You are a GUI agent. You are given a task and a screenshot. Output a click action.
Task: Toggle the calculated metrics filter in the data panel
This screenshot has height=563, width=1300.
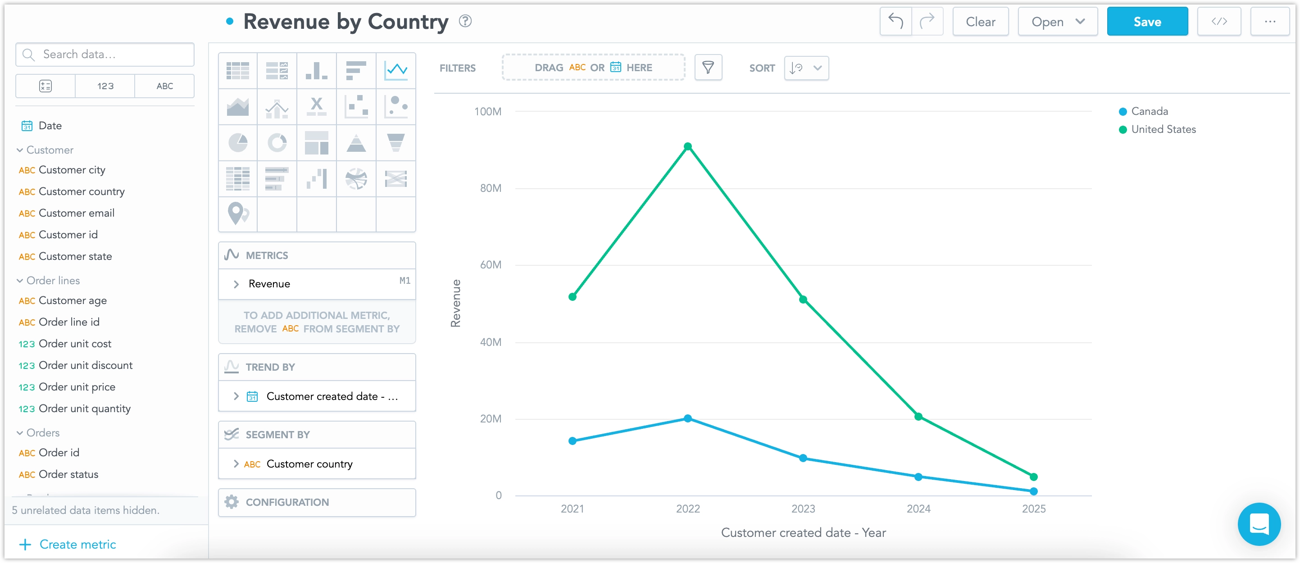coord(45,86)
